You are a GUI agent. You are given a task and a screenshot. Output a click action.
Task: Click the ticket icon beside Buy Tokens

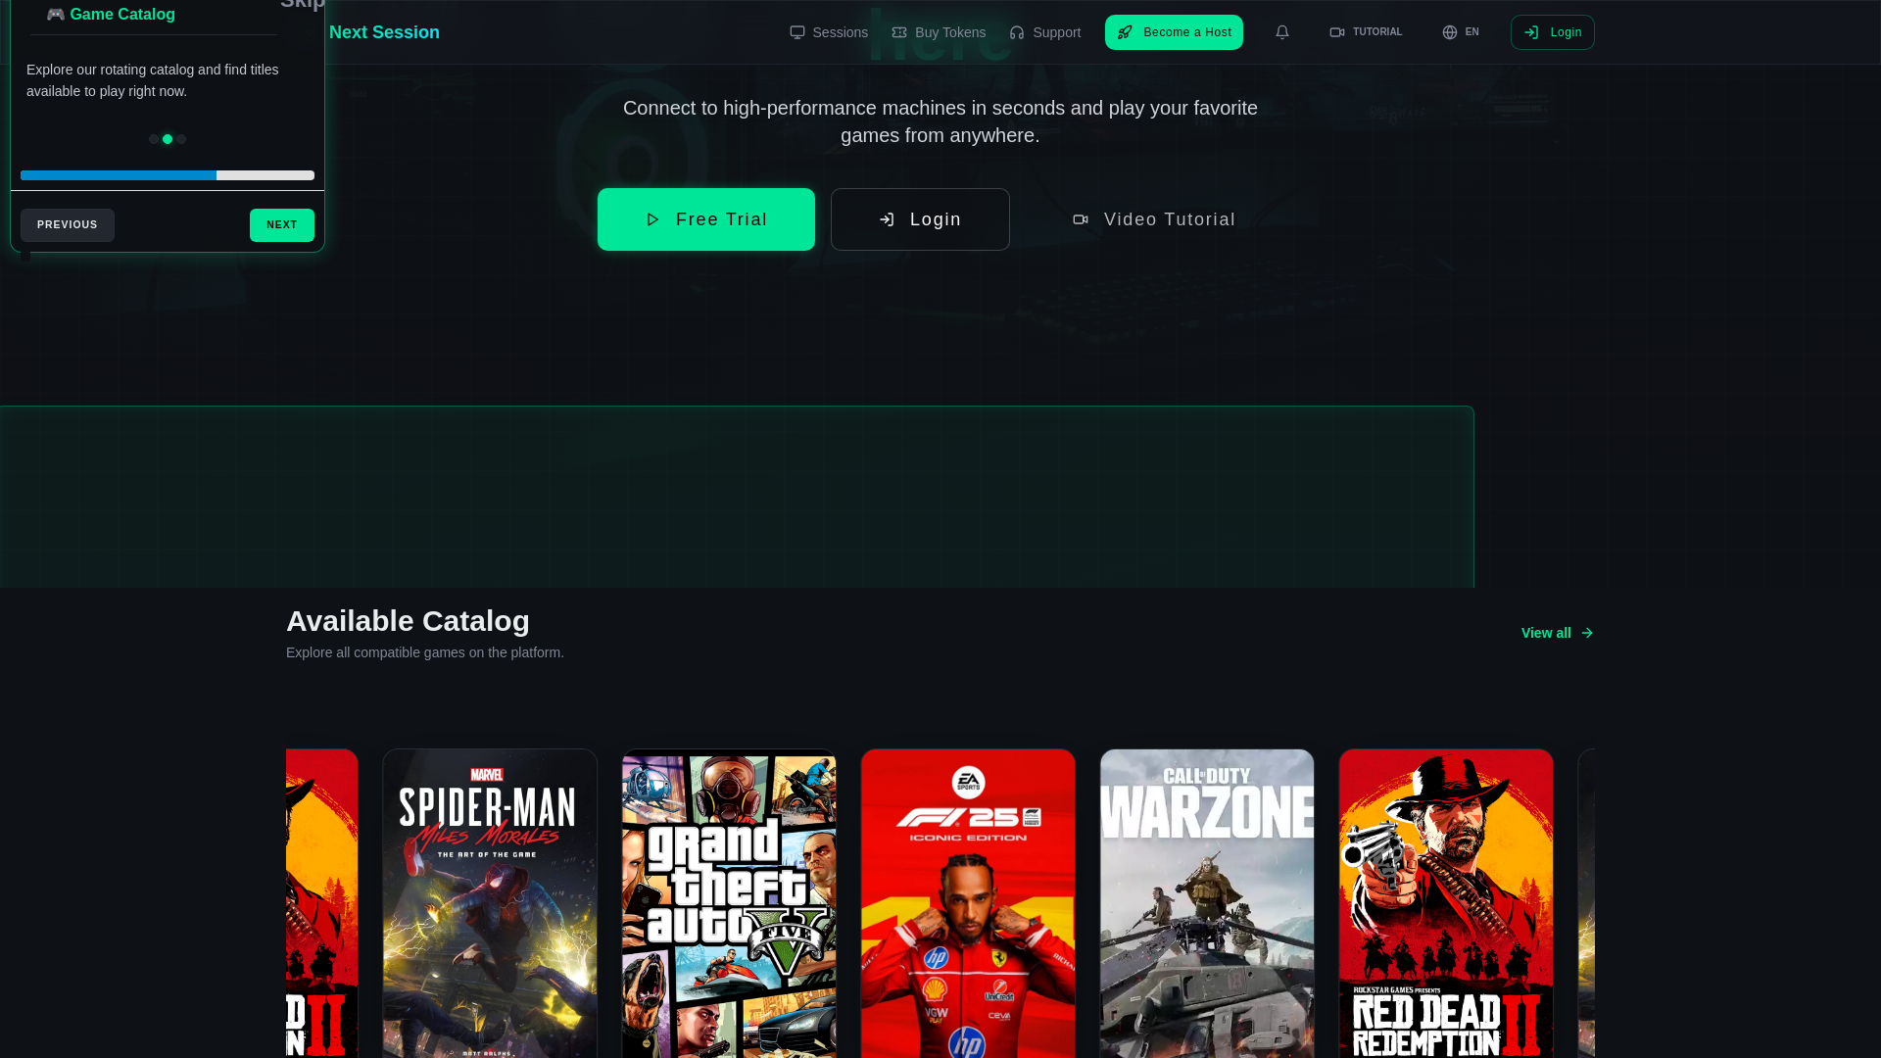coord(899,32)
